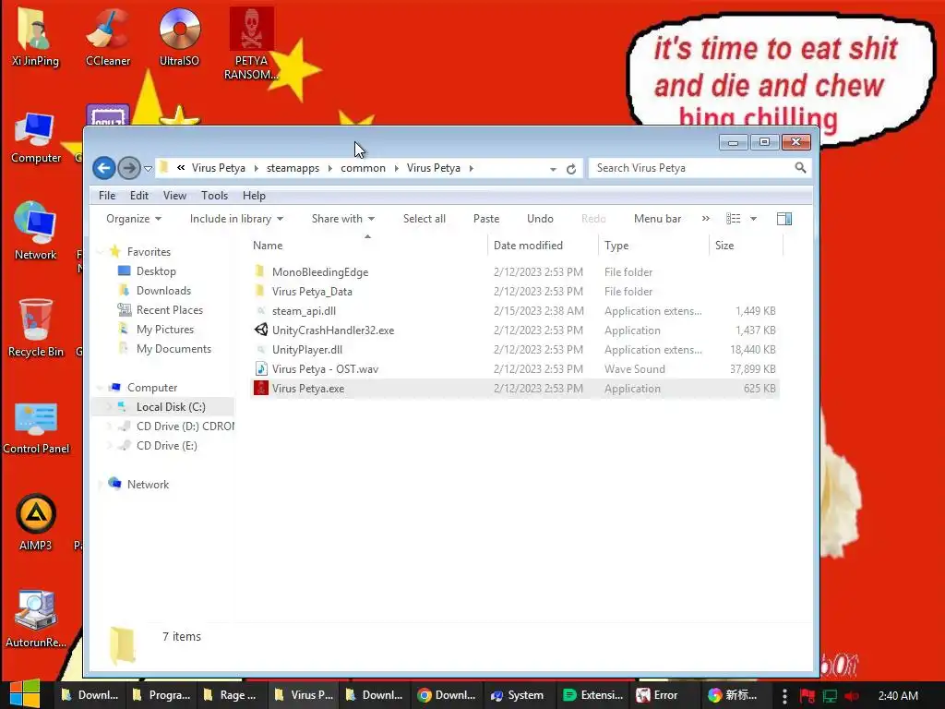Viewport: 945px width, 709px height.
Task: Open the Network desktop icon
Action: pyautogui.click(x=36, y=232)
